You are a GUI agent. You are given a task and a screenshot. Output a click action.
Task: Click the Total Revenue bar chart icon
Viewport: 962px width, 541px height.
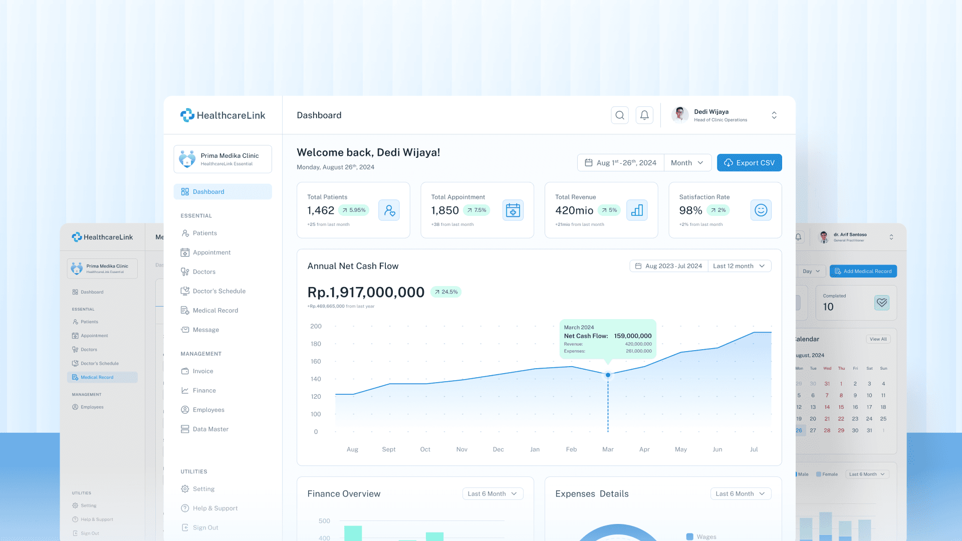pyautogui.click(x=637, y=210)
